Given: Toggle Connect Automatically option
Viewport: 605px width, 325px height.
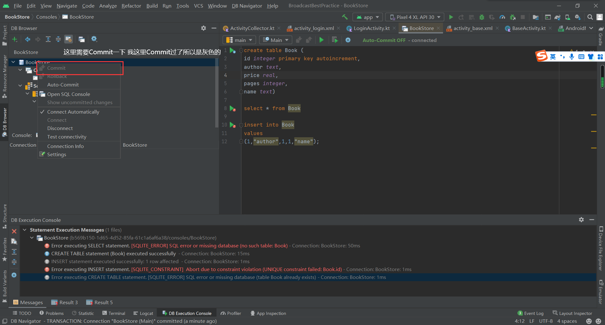Looking at the screenshot, I should [73, 112].
